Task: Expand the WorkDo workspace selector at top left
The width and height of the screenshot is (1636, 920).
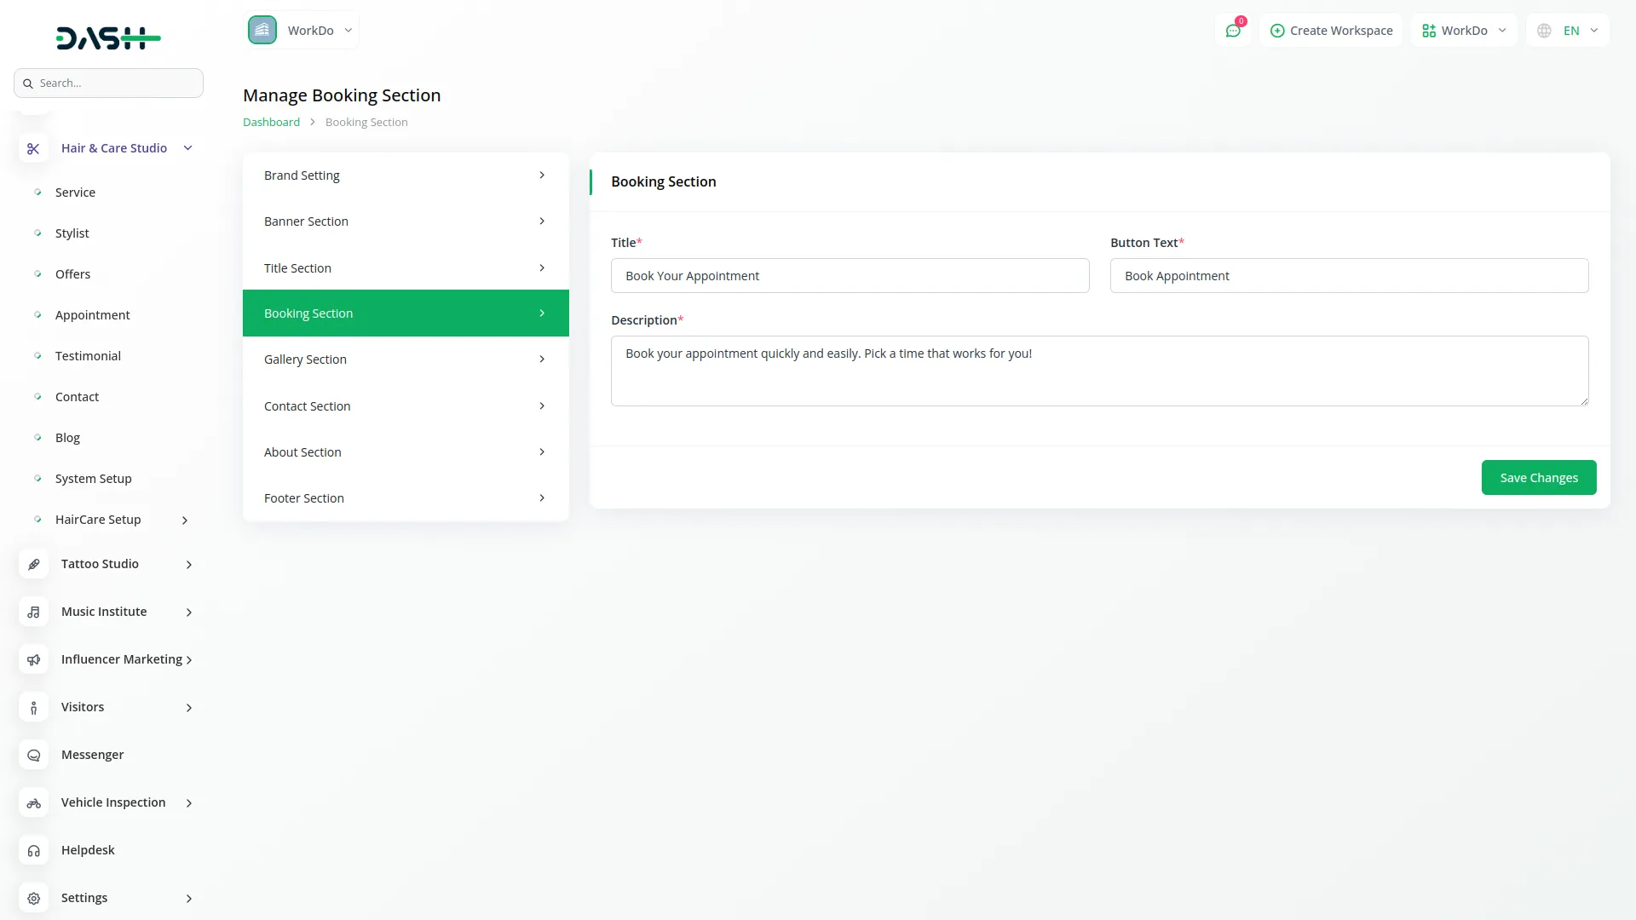Action: (x=302, y=31)
